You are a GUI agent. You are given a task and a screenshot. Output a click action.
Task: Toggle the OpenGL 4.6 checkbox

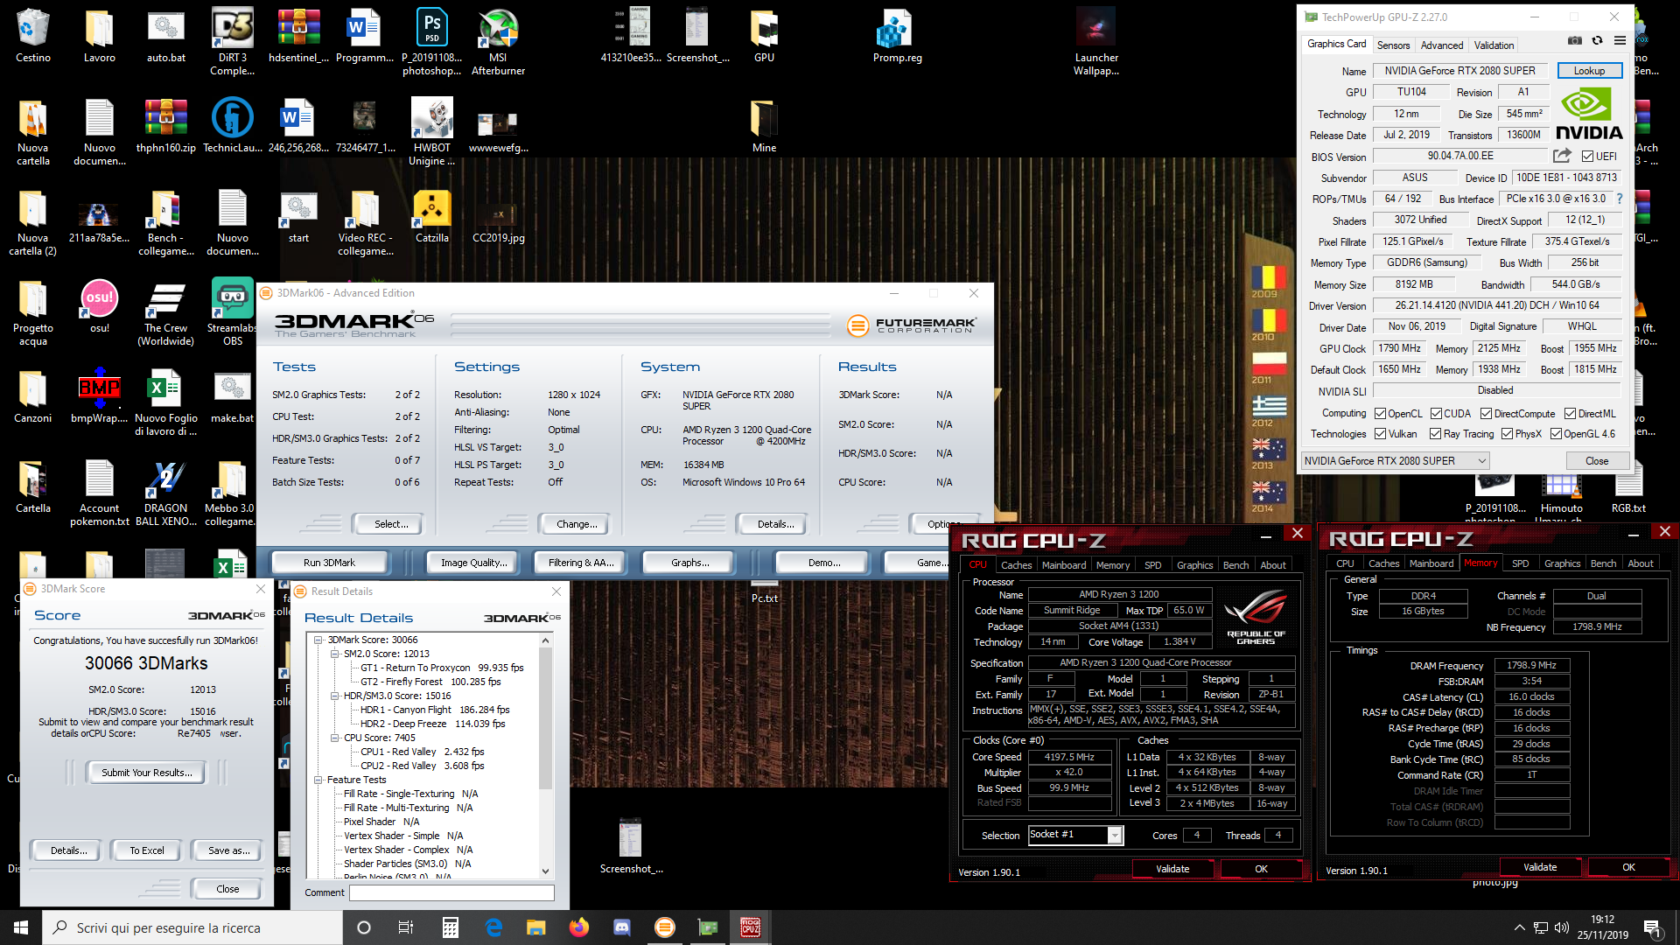(x=1556, y=434)
